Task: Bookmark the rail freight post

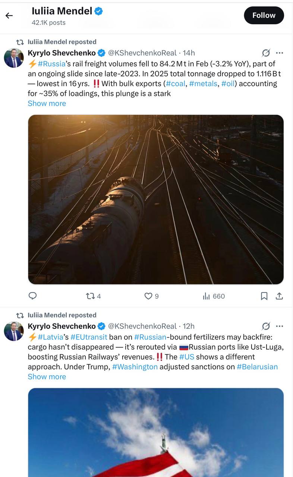Action: [x=264, y=296]
